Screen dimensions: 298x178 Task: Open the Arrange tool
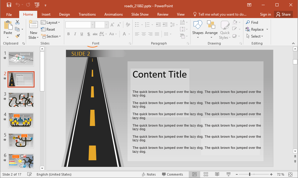(x=211, y=27)
